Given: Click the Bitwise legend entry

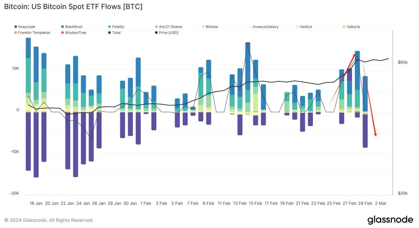Looking at the screenshot, I should tap(210, 27).
